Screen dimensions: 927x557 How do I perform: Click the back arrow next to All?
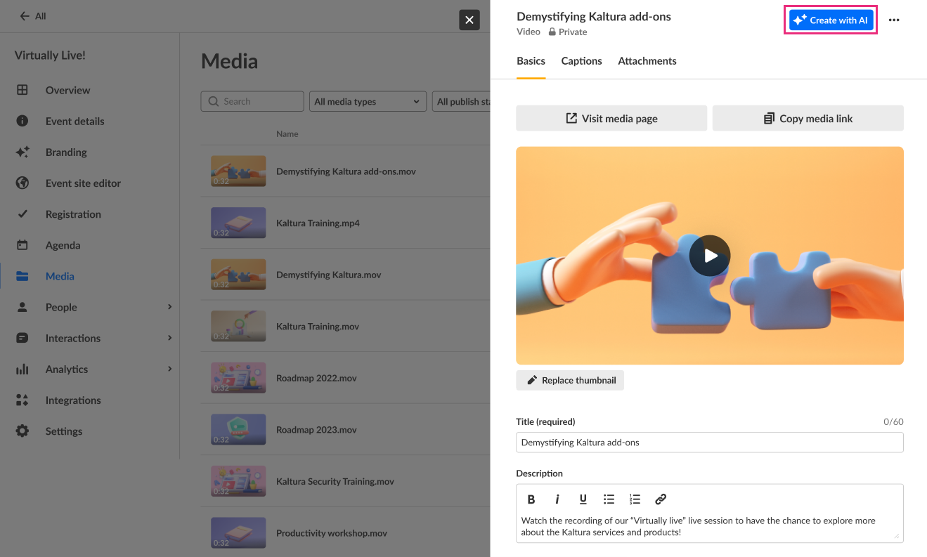pyautogui.click(x=25, y=16)
